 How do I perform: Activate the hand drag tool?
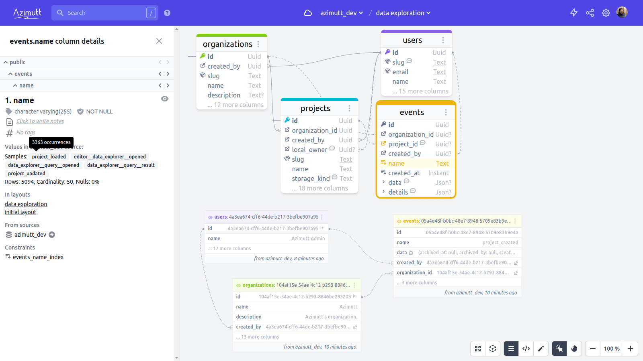(574, 349)
